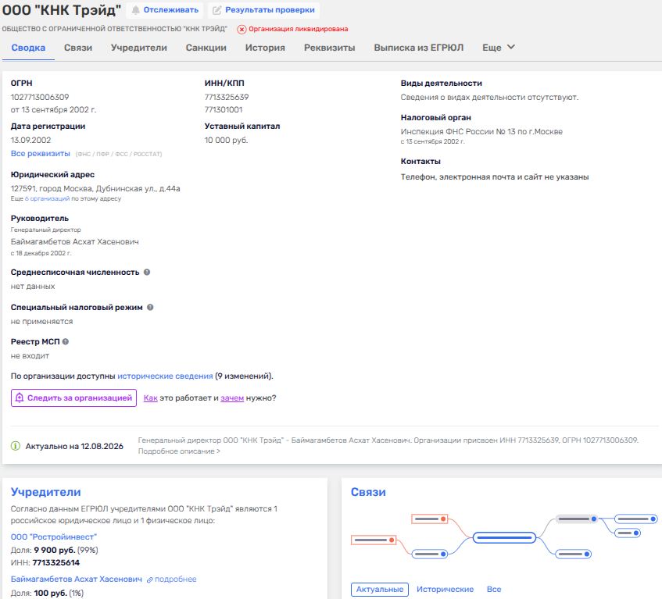The width and height of the screenshot is (662, 599).
Task: Click Уставный капитал value 10 000 руб.
Action: click(x=227, y=140)
